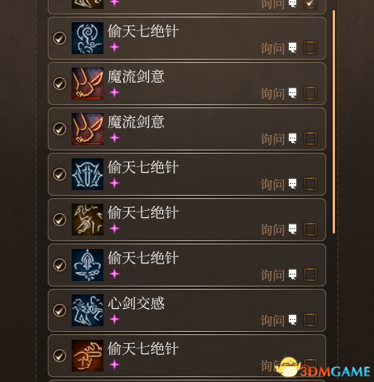Open chat bubble icon in 心剑交感 row
This screenshot has width=374, height=382.
[x=292, y=320]
